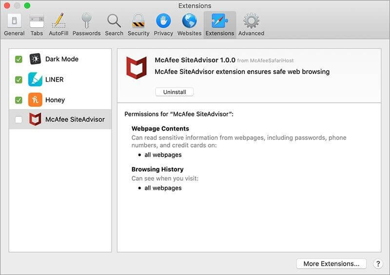Image resolution: width=390 pixels, height=275 pixels.
Task: Click Uninstall for McAfee SiteAdvisor
Action: tap(175, 92)
